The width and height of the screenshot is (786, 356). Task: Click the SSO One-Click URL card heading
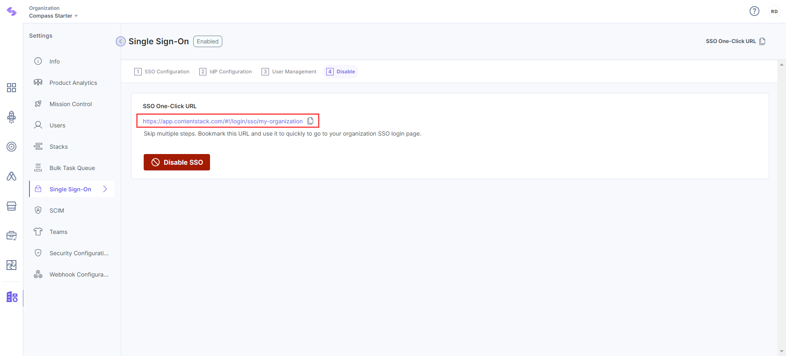tap(169, 106)
